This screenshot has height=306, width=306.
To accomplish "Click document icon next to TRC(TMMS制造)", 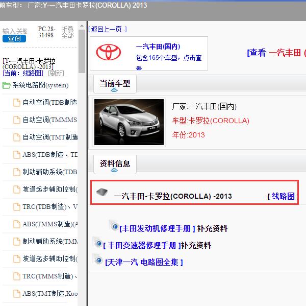I will (17, 276).
